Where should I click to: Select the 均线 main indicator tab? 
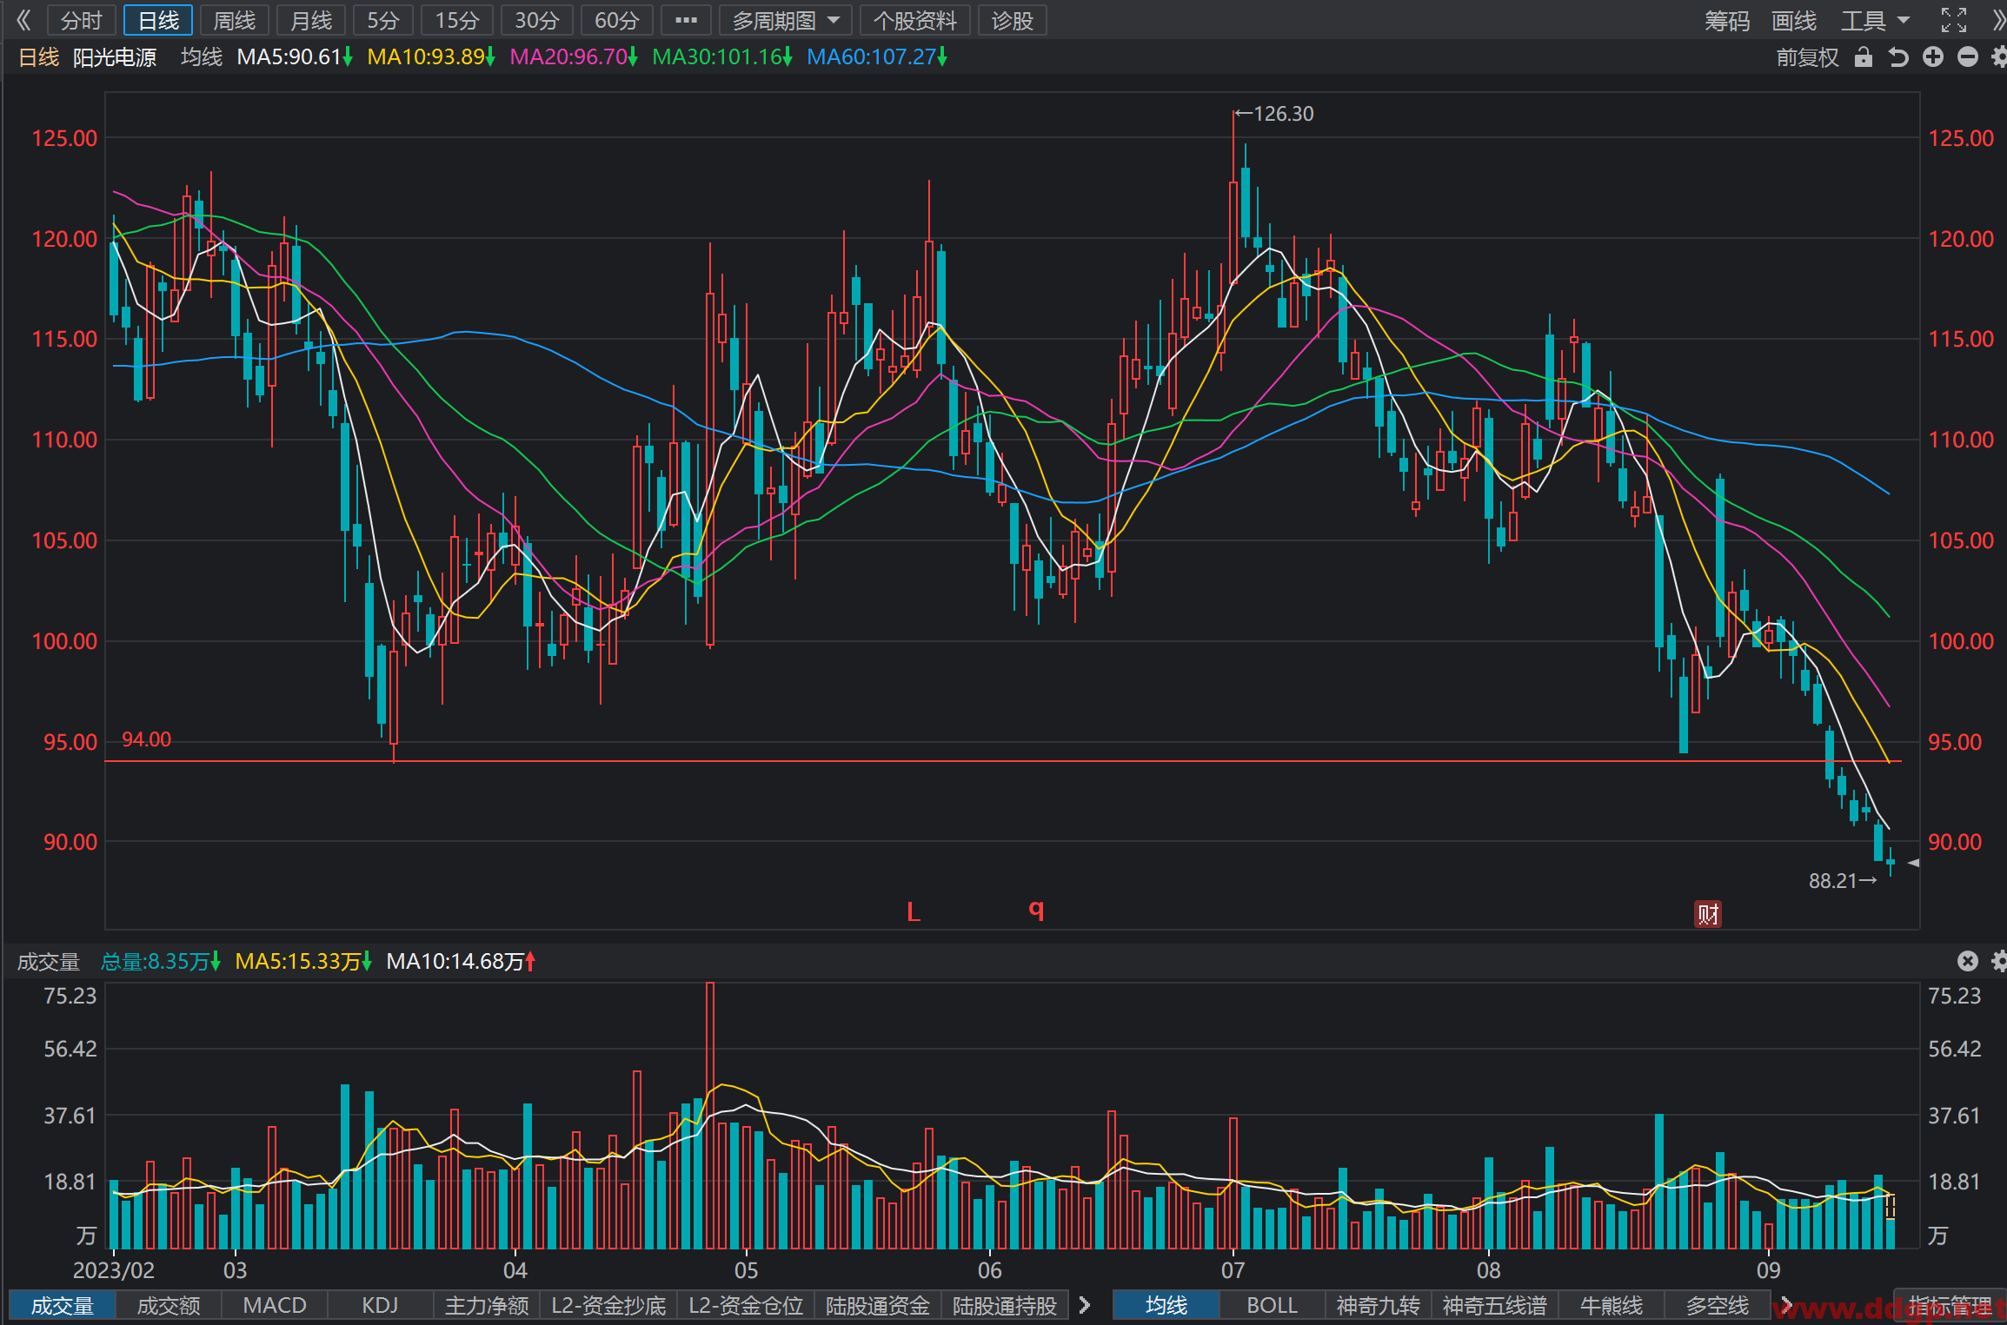coord(1166,1306)
